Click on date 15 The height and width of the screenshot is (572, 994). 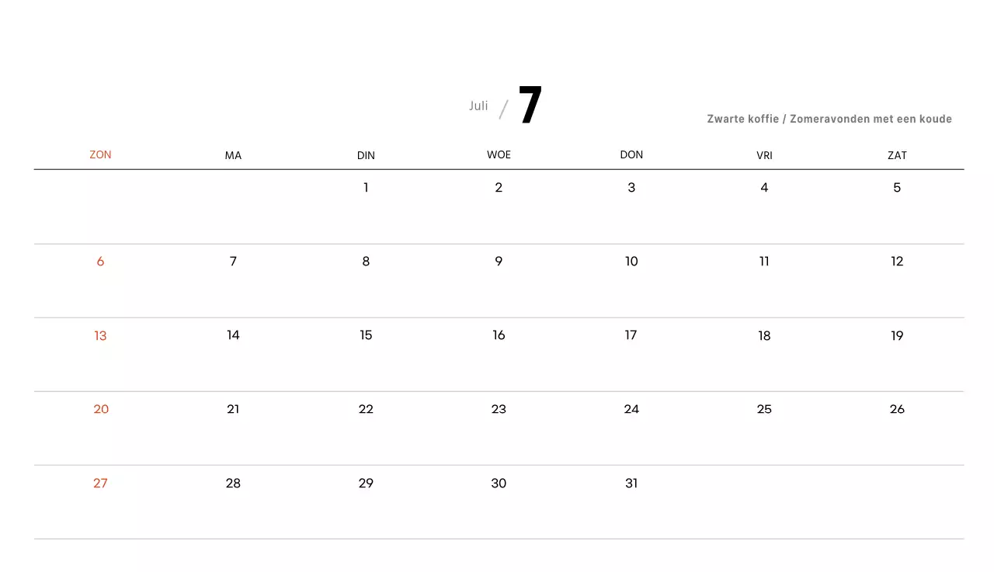point(366,335)
